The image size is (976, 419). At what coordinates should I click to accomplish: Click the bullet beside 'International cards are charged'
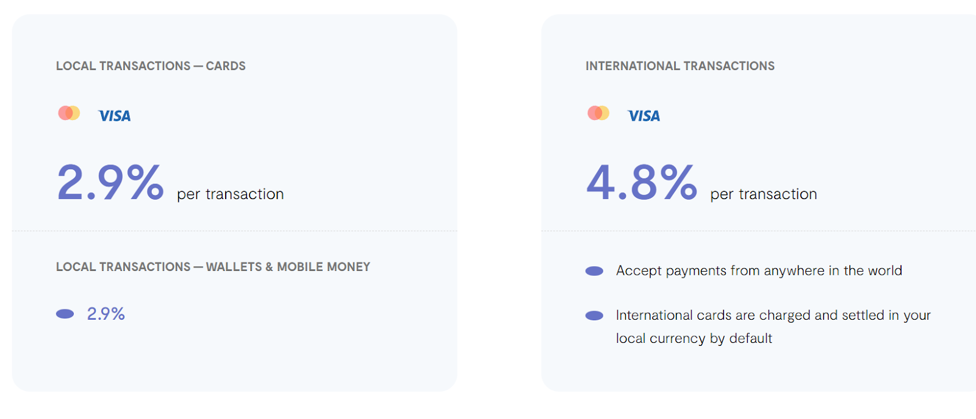(594, 315)
